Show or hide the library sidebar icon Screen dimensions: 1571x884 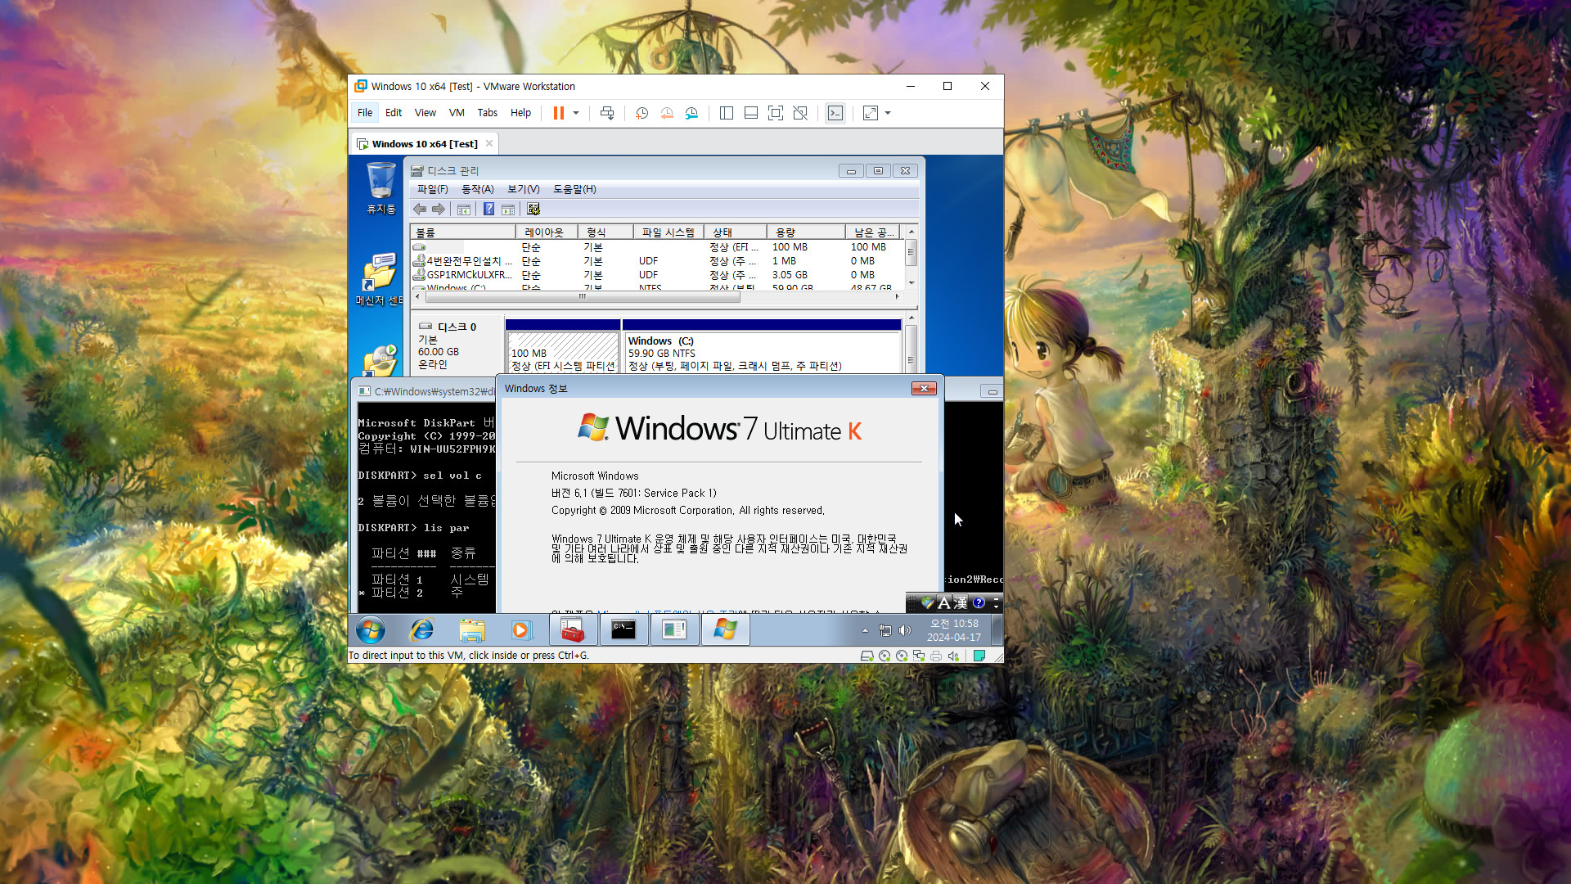[726, 113]
